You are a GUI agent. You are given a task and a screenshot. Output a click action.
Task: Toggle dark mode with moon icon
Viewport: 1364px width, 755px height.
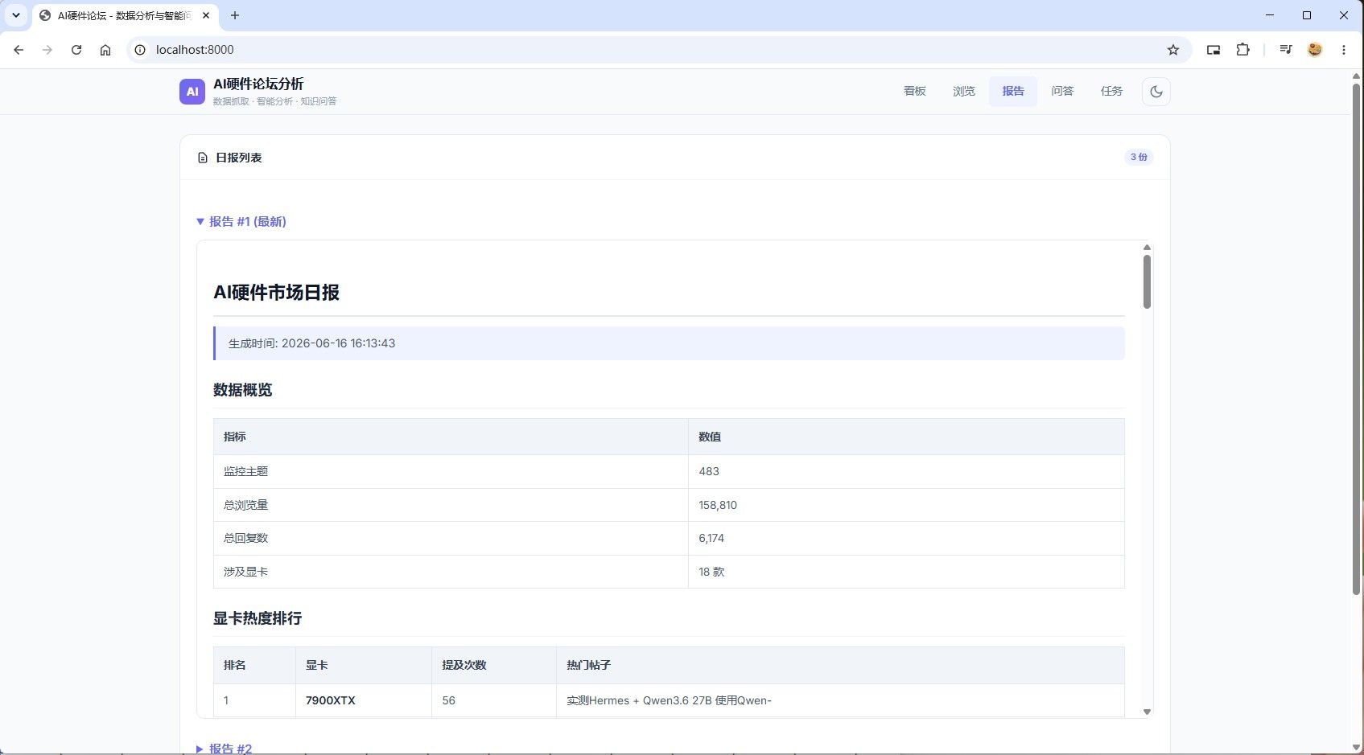click(x=1156, y=92)
